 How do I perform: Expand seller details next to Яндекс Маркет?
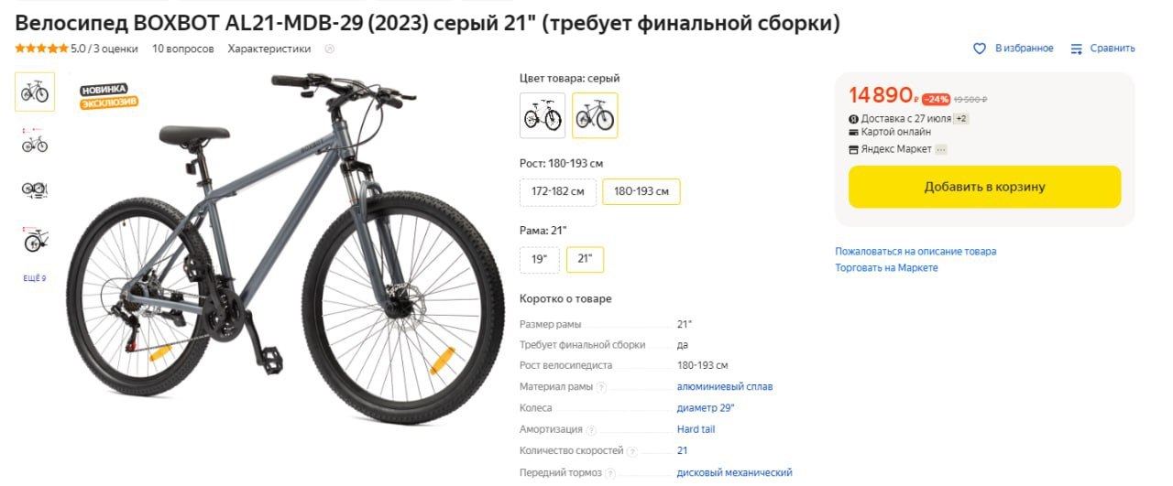pyautogui.click(x=941, y=149)
